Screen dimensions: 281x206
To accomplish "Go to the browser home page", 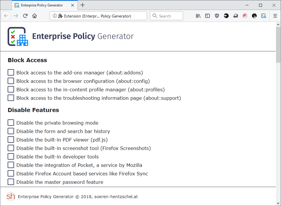I will point(35,16).
